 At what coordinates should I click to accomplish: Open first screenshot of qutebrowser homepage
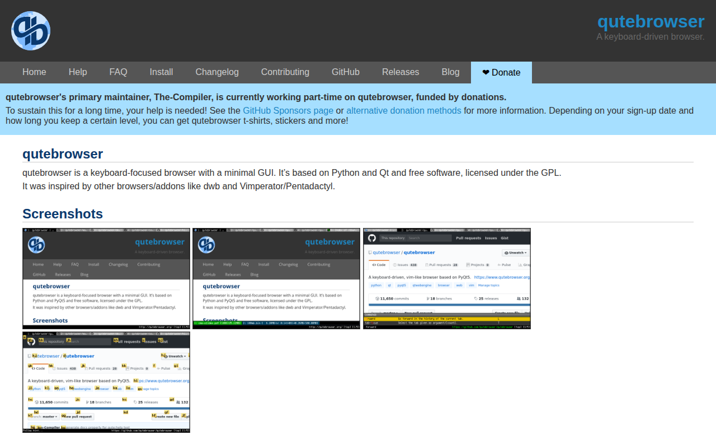(x=106, y=278)
